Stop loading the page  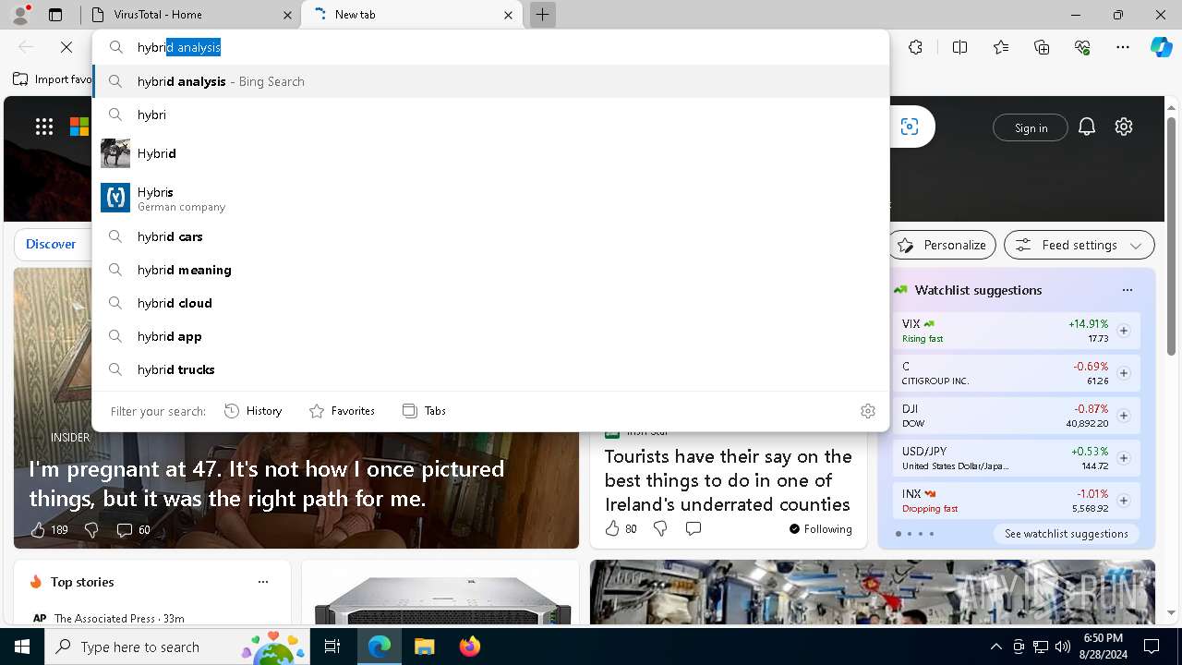(66, 47)
